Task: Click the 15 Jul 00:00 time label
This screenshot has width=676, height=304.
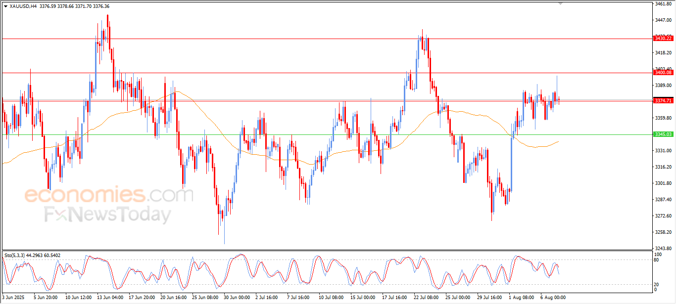Action: tap(362, 298)
